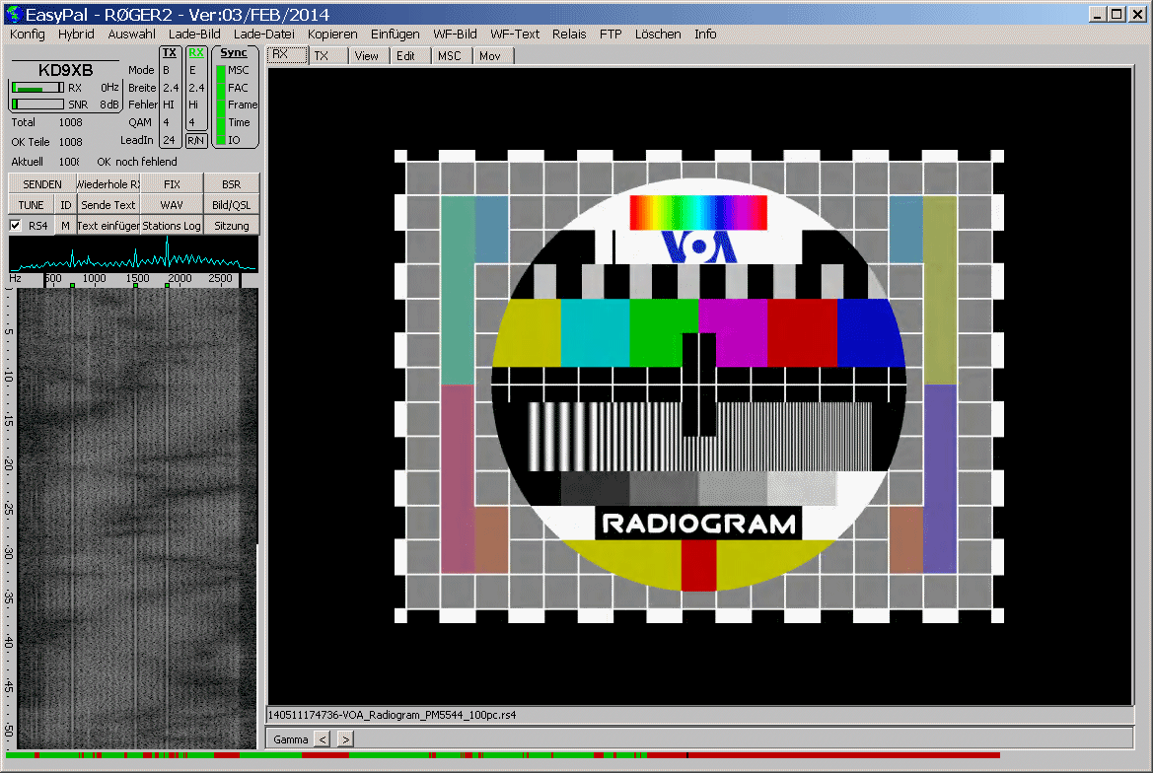Open the Lade-Bild menu
Image resolution: width=1153 pixels, height=773 pixels.
point(194,34)
